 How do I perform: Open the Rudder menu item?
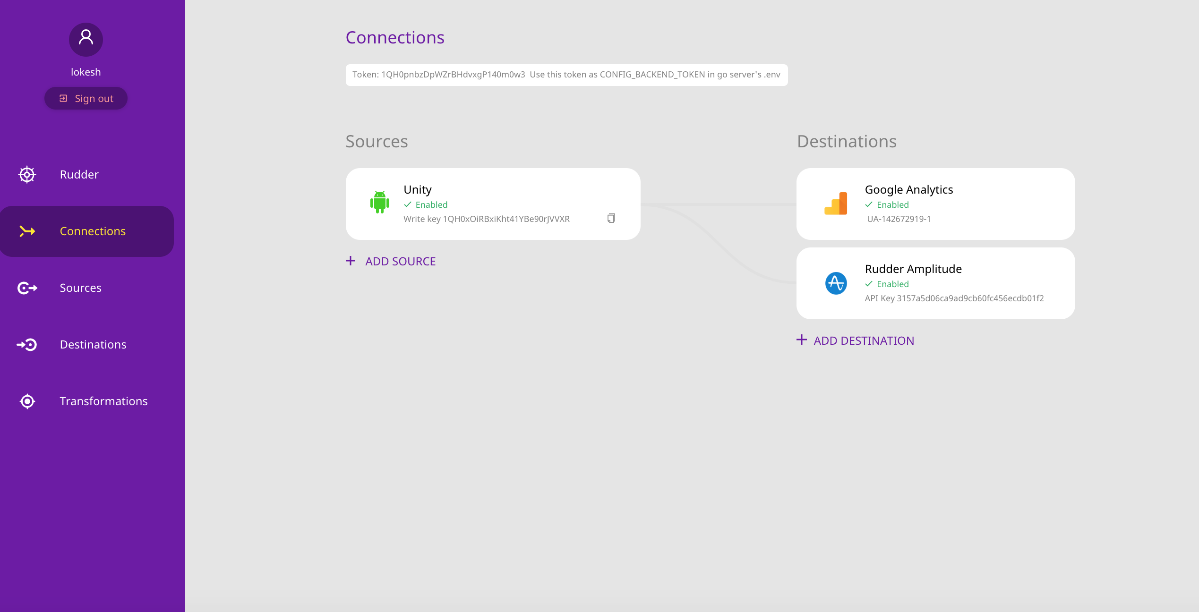tap(79, 174)
